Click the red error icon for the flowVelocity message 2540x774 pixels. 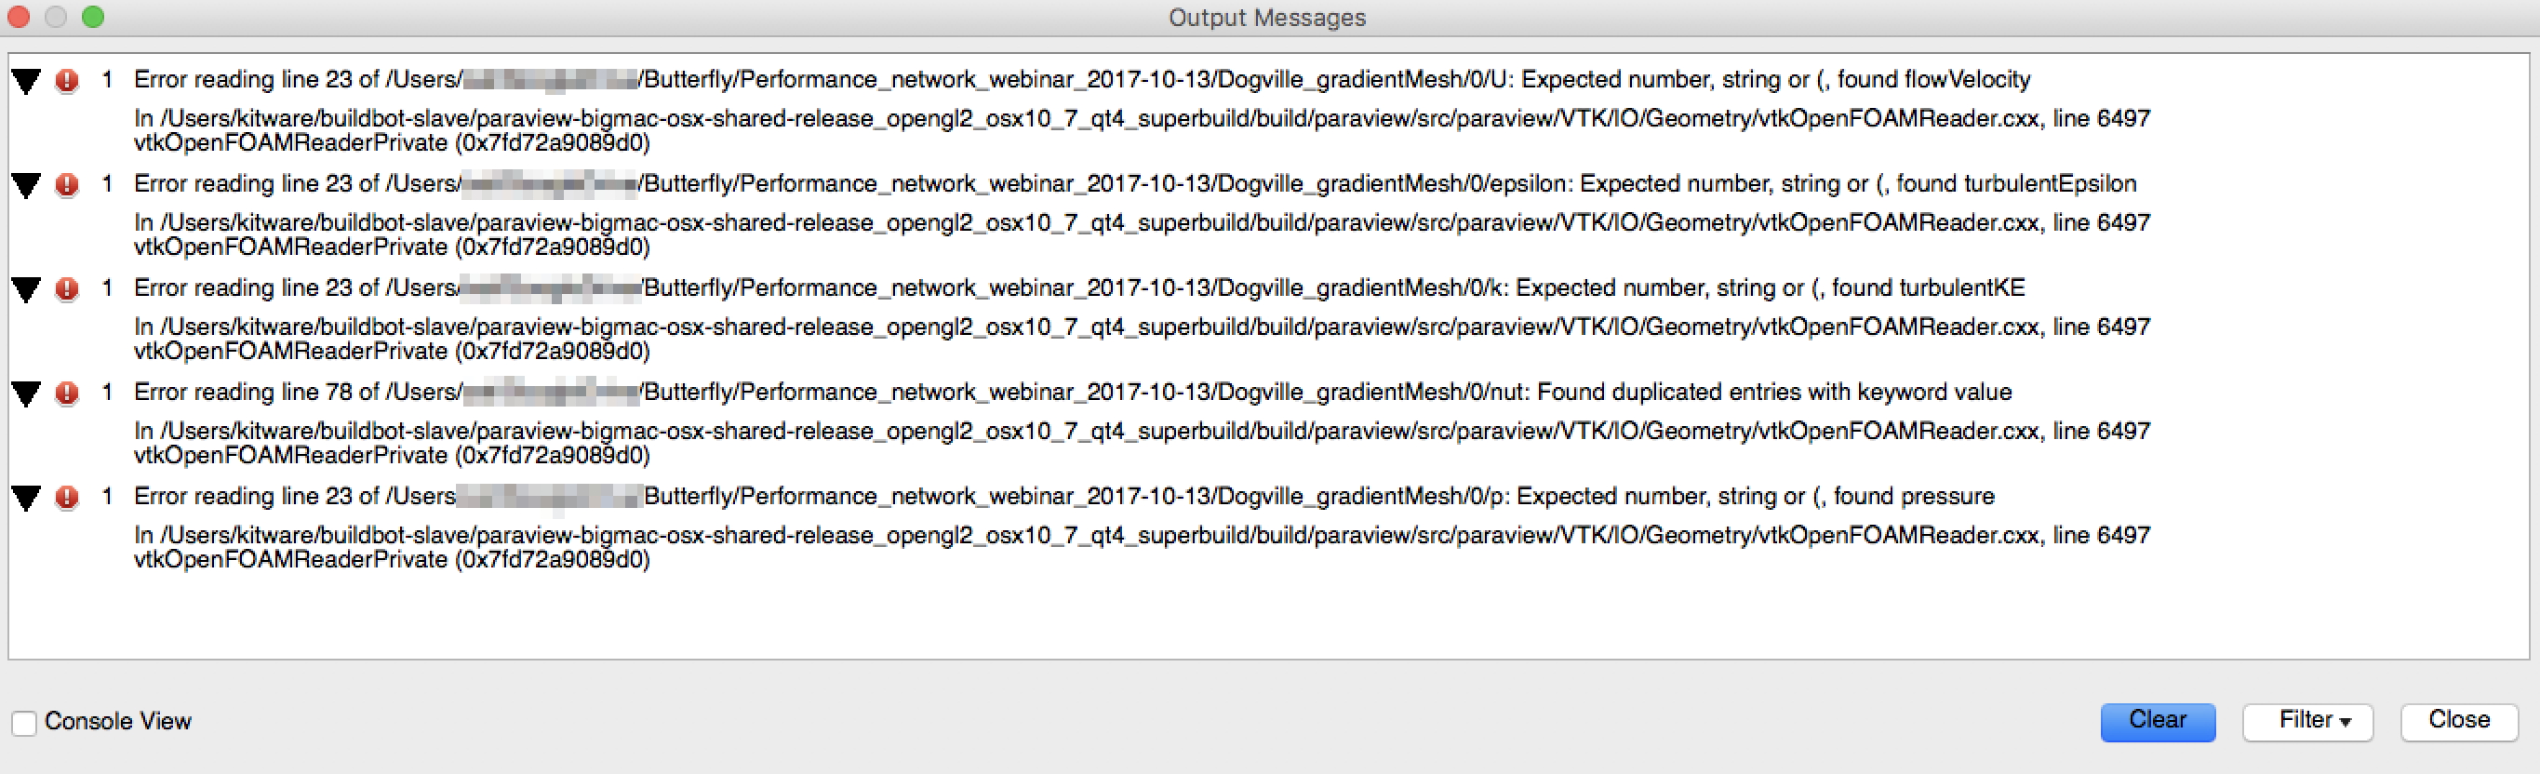66,80
